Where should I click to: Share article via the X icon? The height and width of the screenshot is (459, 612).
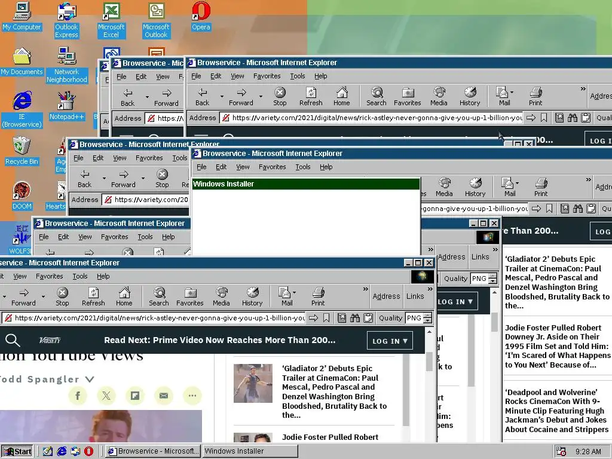(x=106, y=396)
